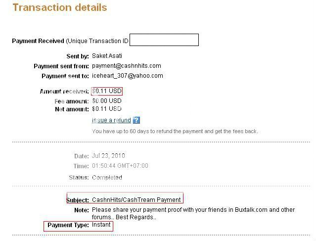Click the blue question mark help icon
The image size is (316, 241).
pos(136,120)
